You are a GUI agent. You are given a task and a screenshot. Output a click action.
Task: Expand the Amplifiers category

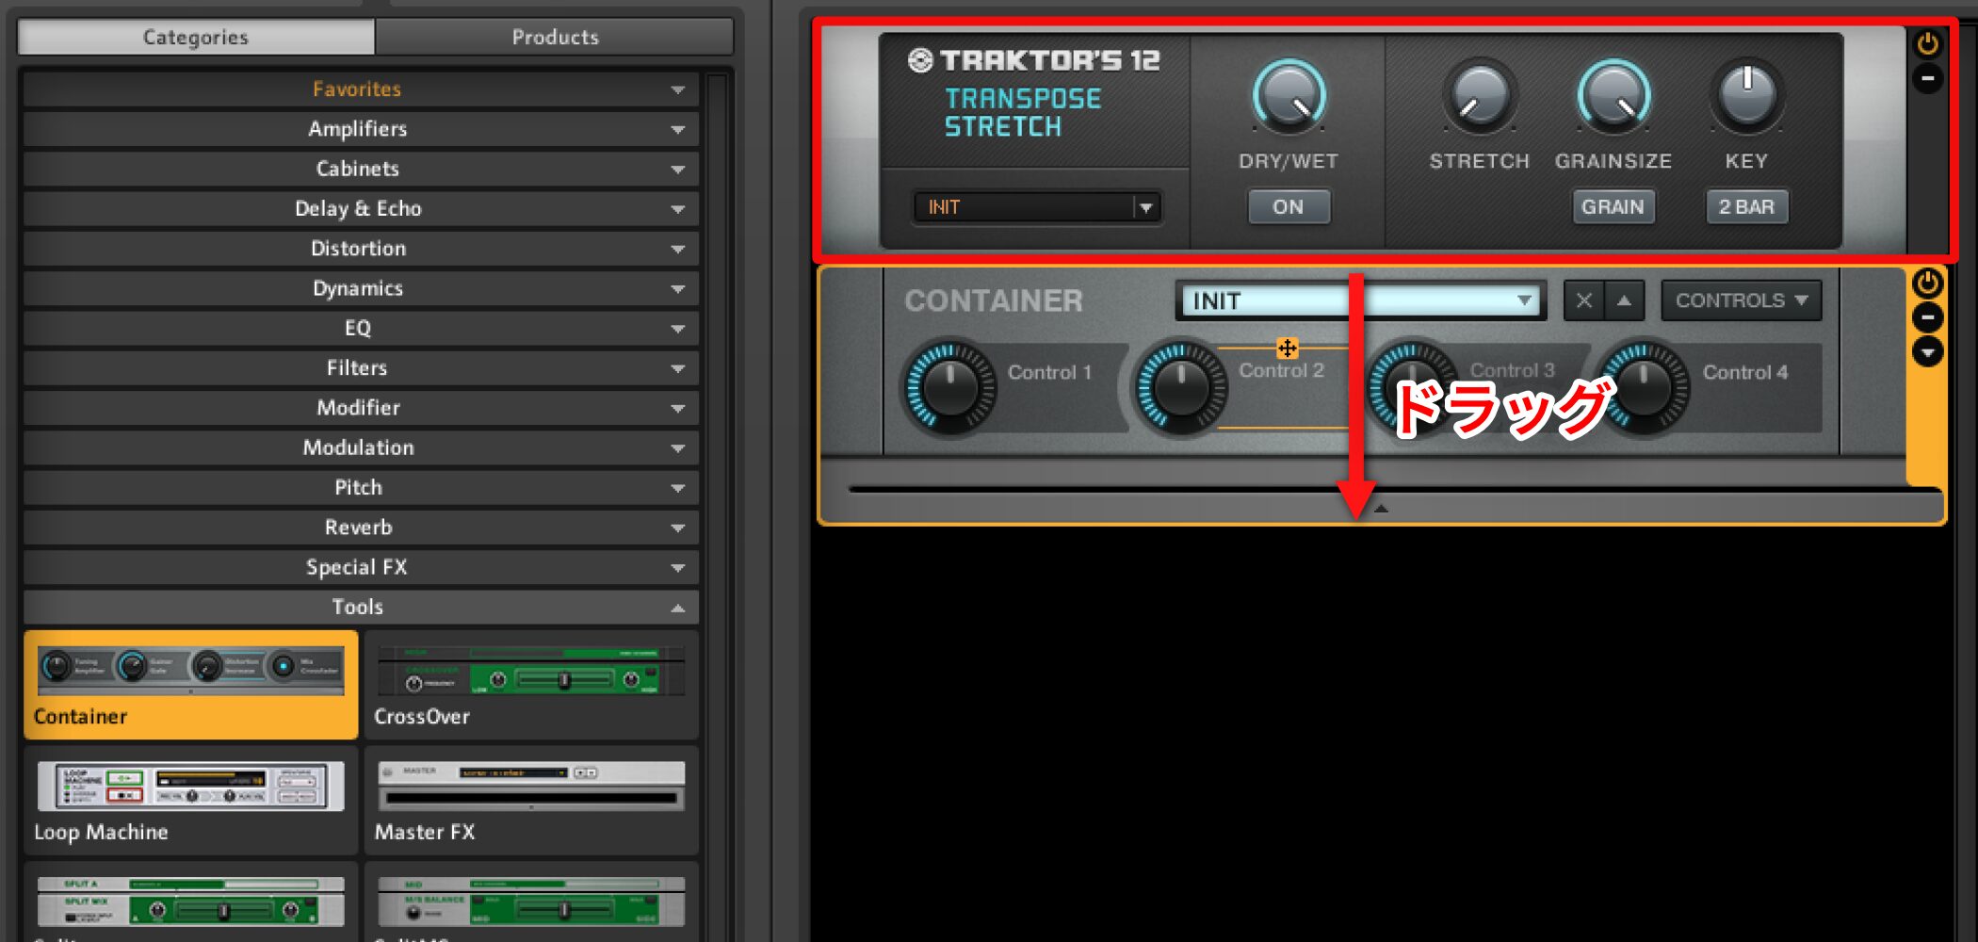point(361,129)
